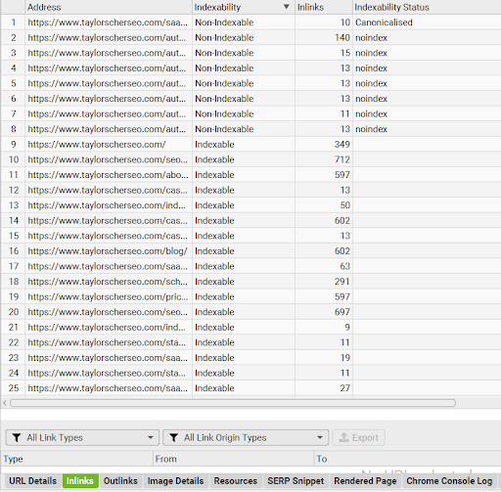Select the row 1 address ending saa...
Viewport: 501px width, 492px height.
click(x=108, y=22)
